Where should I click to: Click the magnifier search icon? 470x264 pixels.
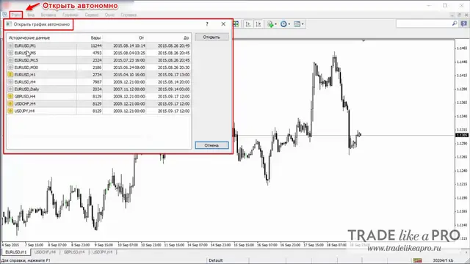(455, 23)
